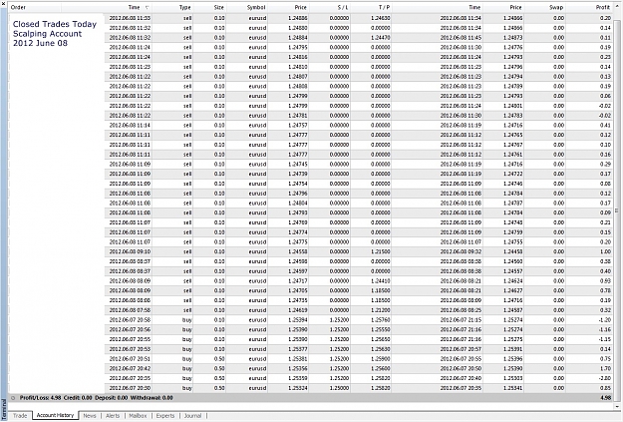Click the open time 2012.06.07 20:42
623x422 pixels.
tap(130, 369)
